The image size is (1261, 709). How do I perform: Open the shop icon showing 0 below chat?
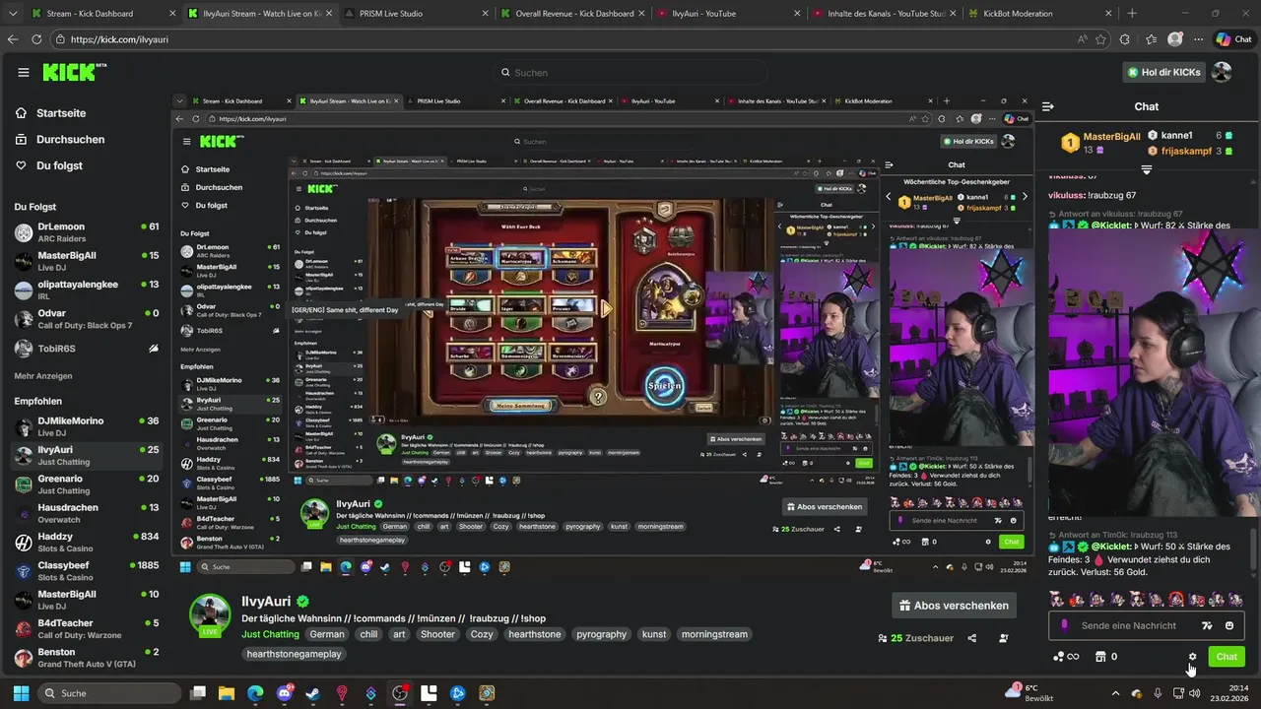tap(1106, 657)
